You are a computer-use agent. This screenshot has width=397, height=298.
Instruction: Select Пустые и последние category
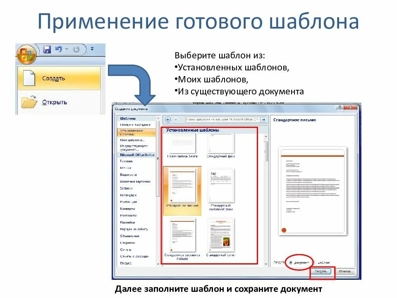point(135,125)
